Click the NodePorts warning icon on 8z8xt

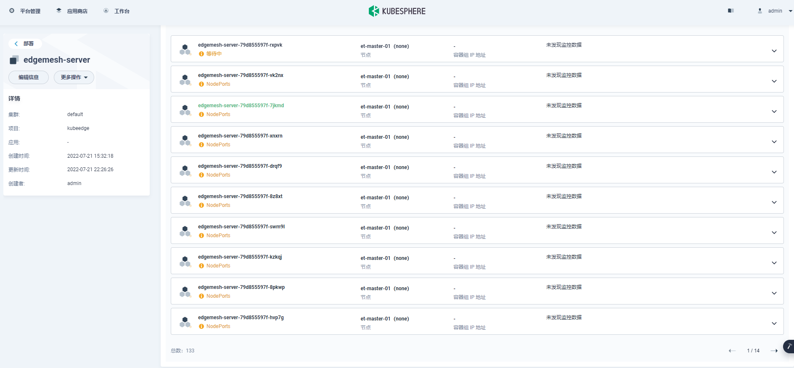coord(201,205)
